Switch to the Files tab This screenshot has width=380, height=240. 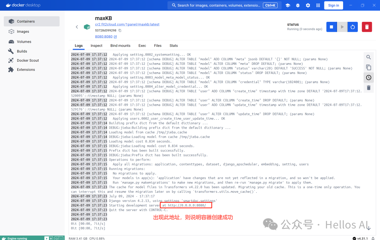click(x=158, y=45)
